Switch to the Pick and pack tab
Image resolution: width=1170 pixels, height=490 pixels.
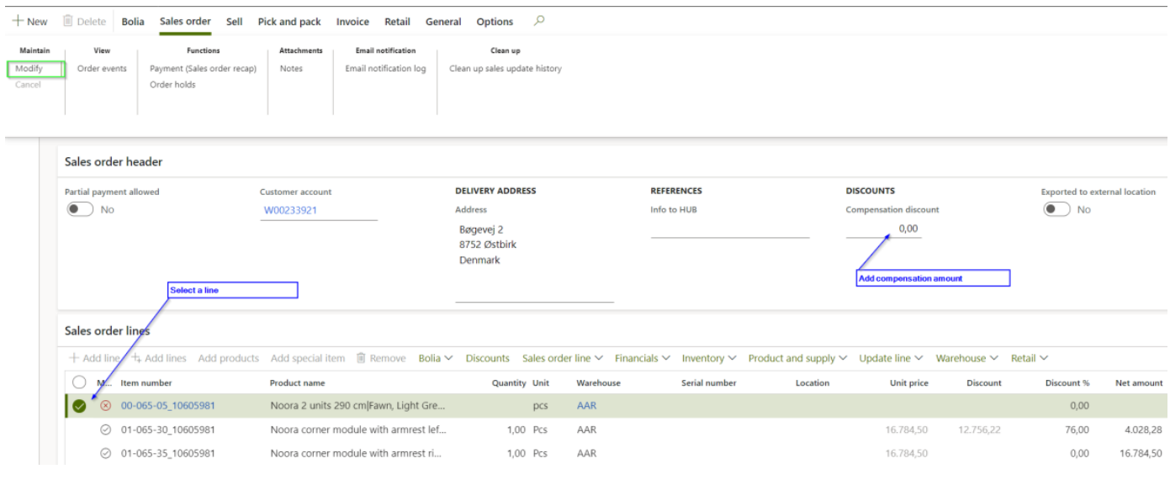tap(289, 22)
